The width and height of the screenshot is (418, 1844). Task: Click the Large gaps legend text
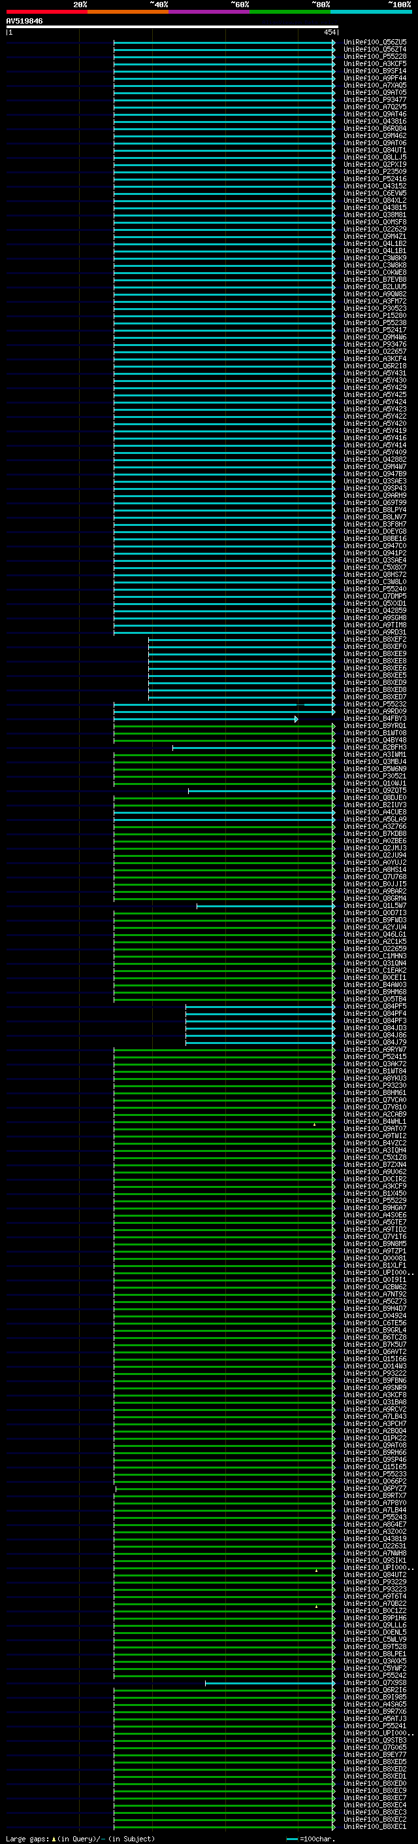pos(80,1838)
